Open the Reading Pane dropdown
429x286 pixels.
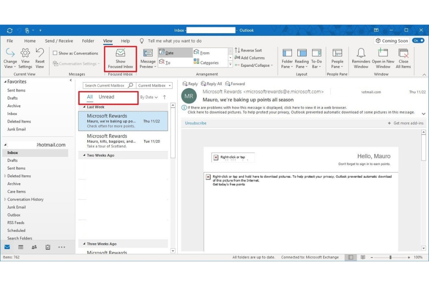tap(302, 57)
